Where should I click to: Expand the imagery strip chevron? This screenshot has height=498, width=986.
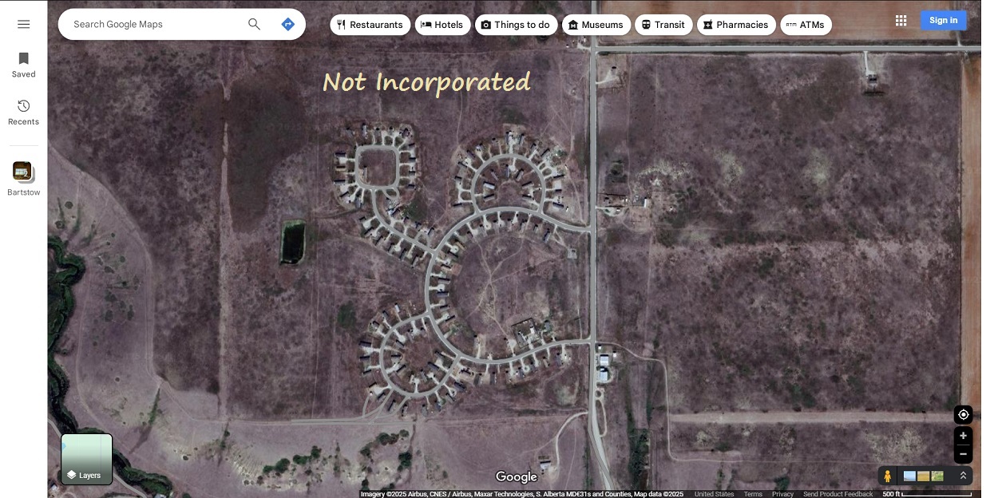coord(963,476)
